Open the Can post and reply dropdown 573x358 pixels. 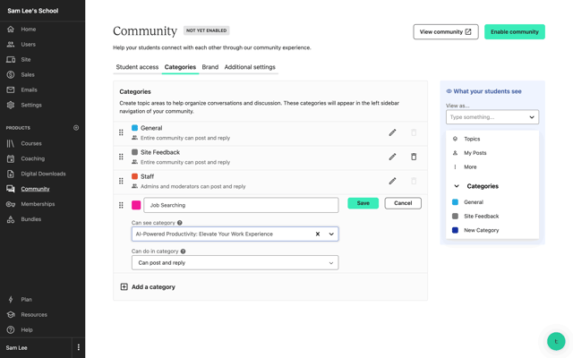tap(235, 262)
